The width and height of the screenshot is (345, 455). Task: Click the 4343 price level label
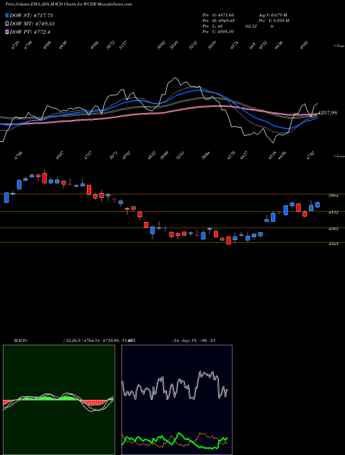(x=333, y=244)
